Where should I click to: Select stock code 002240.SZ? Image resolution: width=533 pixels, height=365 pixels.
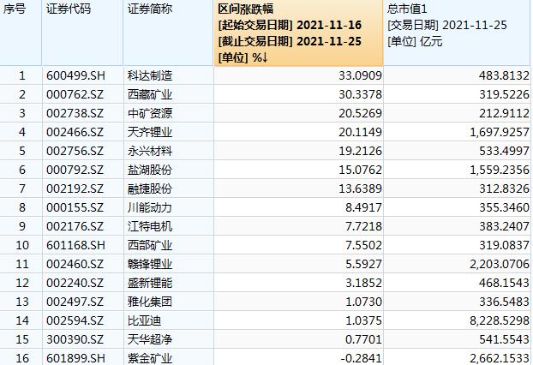tap(75, 283)
